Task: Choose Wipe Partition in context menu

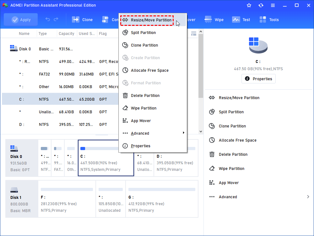Action: [153, 108]
